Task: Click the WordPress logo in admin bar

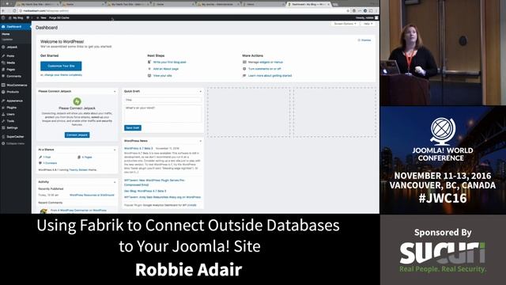Action: 3,17
